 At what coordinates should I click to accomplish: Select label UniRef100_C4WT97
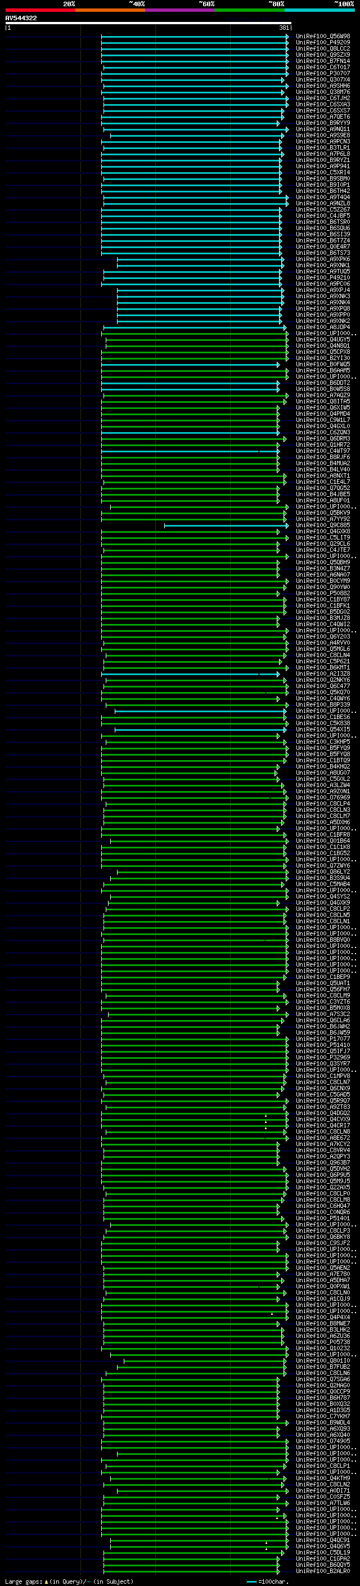[323, 451]
